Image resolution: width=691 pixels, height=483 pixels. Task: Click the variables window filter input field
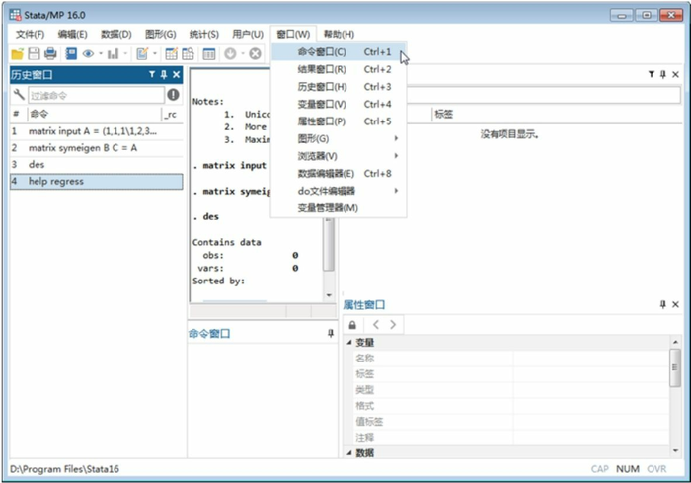[x=543, y=95]
